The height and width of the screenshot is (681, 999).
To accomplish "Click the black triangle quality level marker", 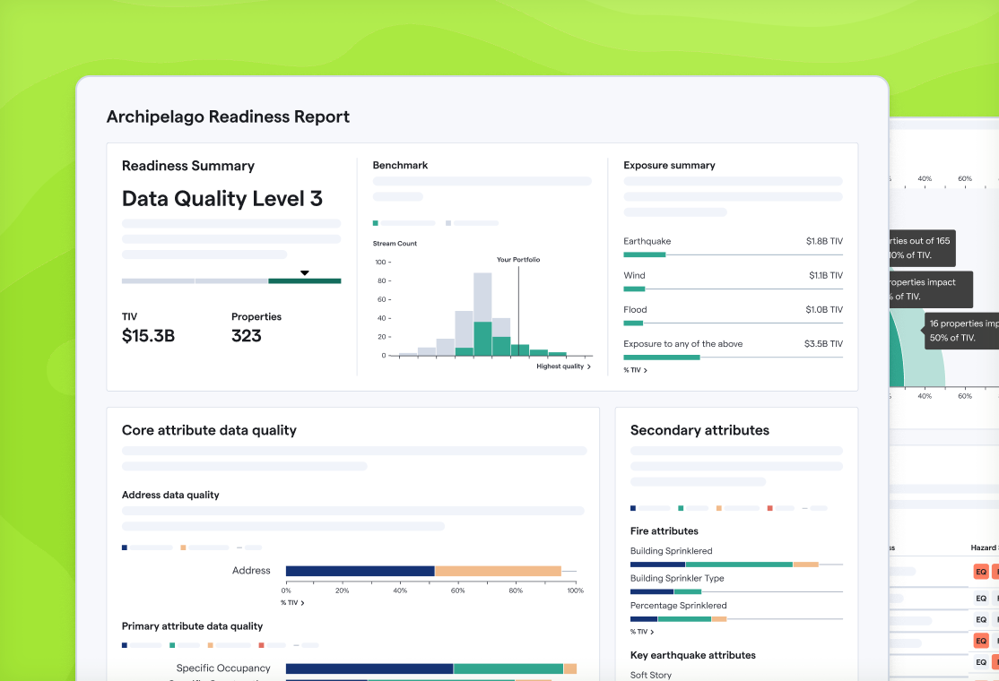I will pyautogui.click(x=305, y=273).
